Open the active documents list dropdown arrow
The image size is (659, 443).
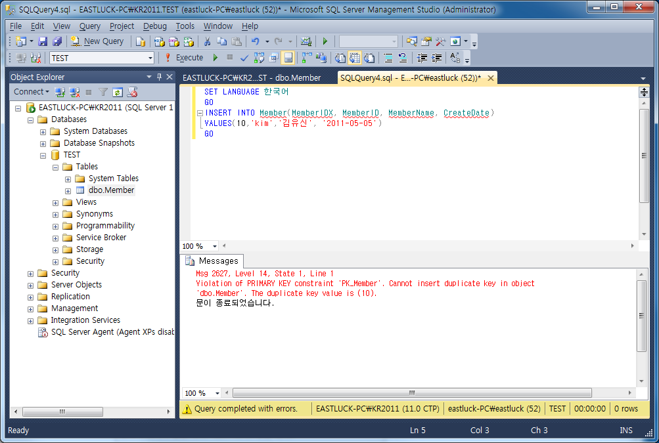click(x=643, y=79)
